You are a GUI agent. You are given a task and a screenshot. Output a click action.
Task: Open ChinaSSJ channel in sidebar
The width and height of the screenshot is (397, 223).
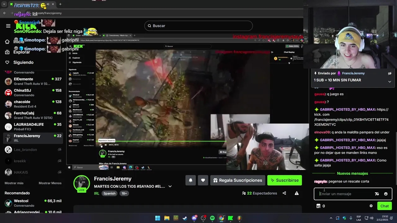coord(33,93)
